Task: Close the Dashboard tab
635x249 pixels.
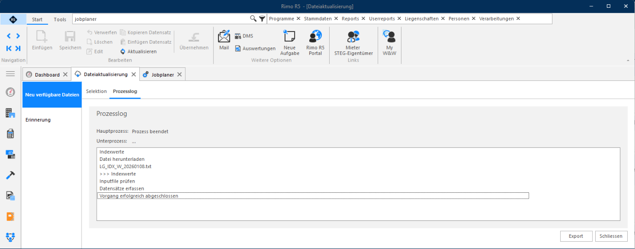Action: tap(65, 75)
